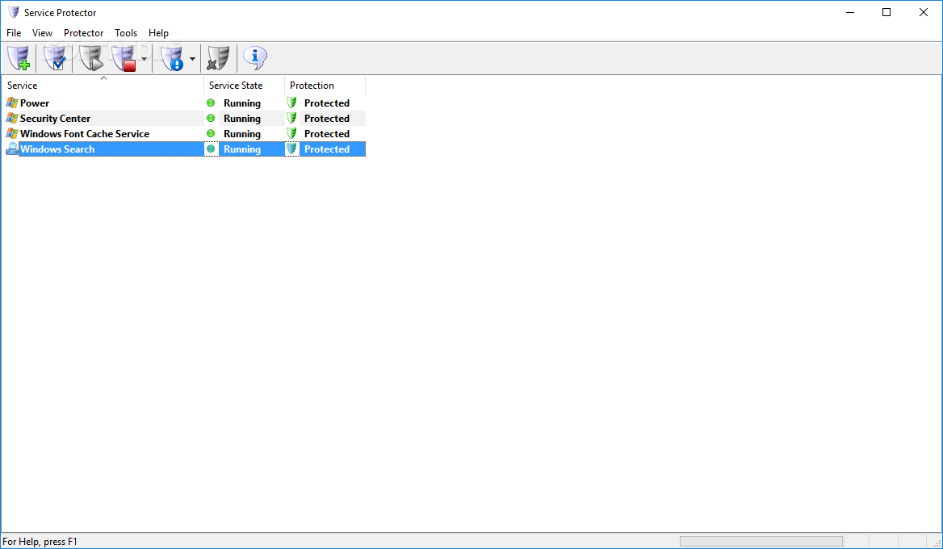Click the Windows flag icon beside Security Center
Viewport: 943px width, 549px height.
(12, 119)
